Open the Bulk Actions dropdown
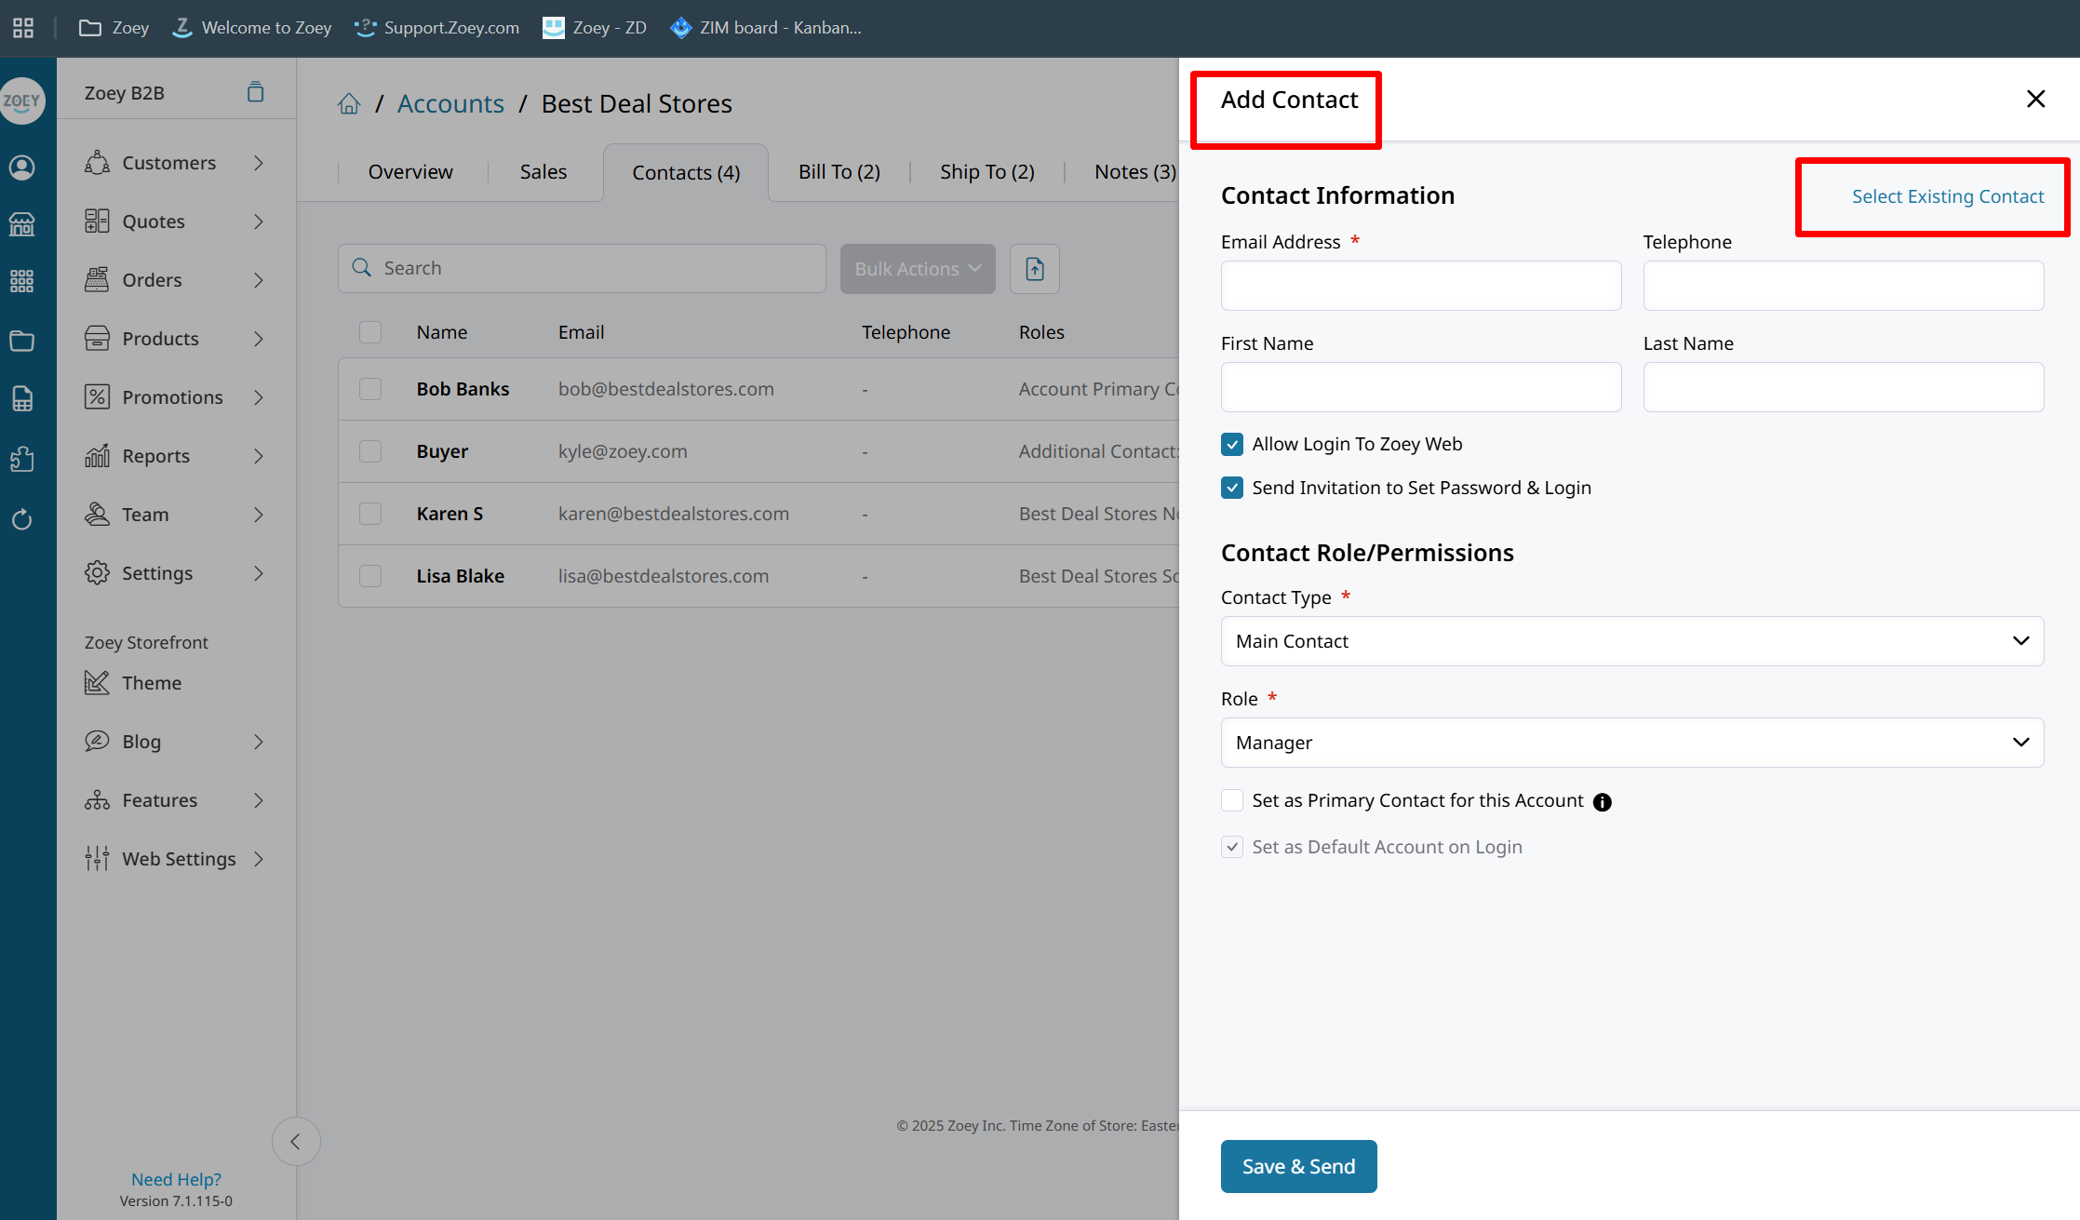Image resolution: width=2080 pixels, height=1220 pixels. [918, 269]
